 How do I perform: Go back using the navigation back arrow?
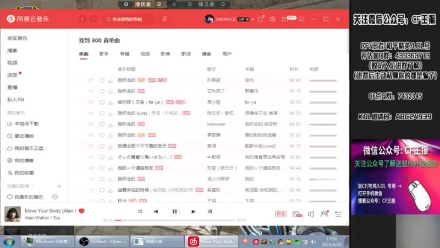coord(82,19)
